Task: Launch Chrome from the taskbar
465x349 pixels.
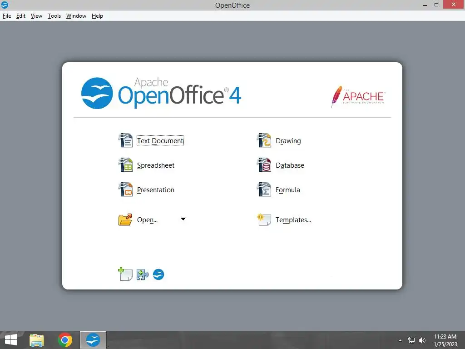Action: coord(65,340)
